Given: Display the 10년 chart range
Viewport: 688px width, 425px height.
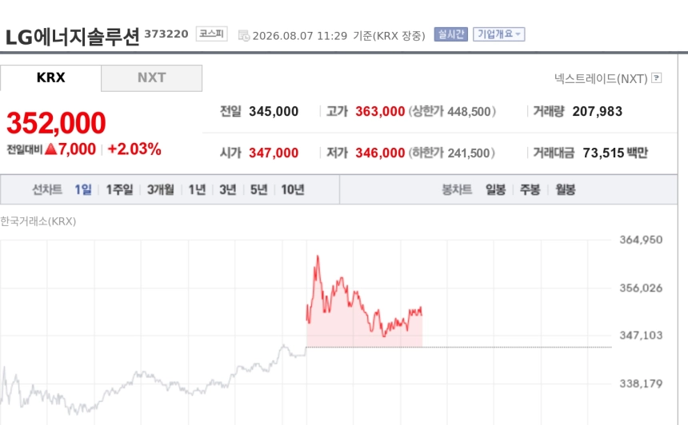Looking at the screenshot, I should pos(293,189).
